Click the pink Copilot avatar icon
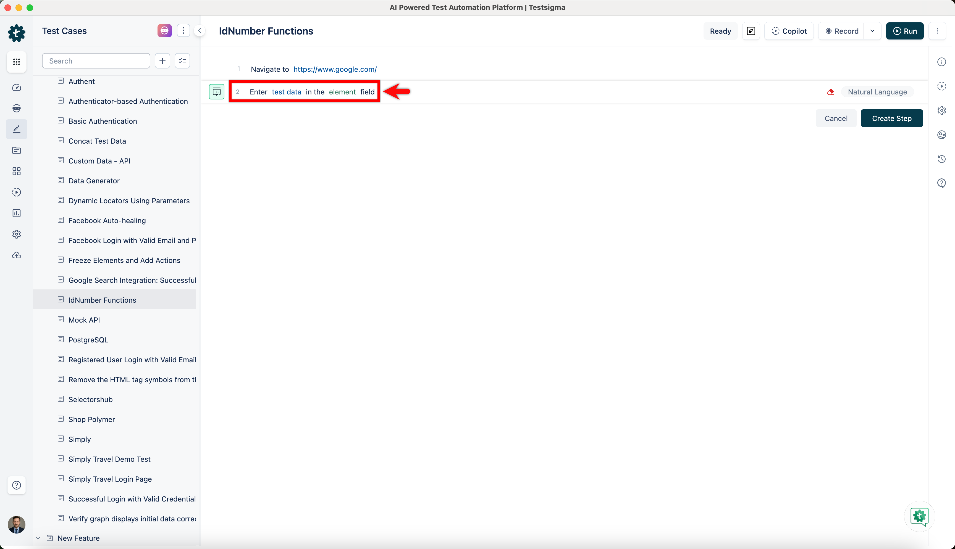Viewport: 955px width, 549px height. pyautogui.click(x=164, y=31)
